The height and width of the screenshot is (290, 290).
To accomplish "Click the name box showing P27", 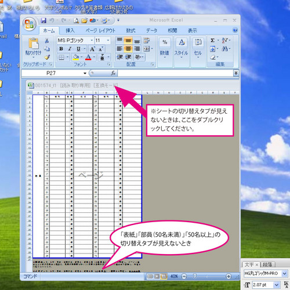I will point(51,73).
